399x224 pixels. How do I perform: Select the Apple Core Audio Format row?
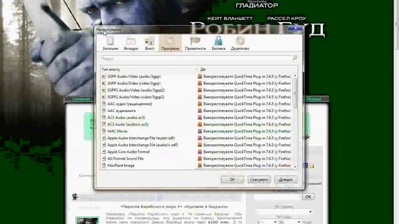[196, 152]
